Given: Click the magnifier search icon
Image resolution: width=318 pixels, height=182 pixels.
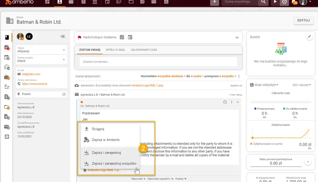Looking at the screenshot, I should pyautogui.click(x=263, y=2).
